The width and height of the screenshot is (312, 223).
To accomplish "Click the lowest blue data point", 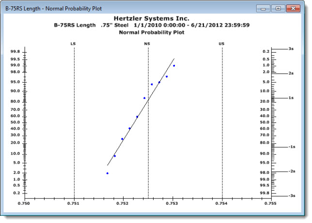I will tap(107, 173).
